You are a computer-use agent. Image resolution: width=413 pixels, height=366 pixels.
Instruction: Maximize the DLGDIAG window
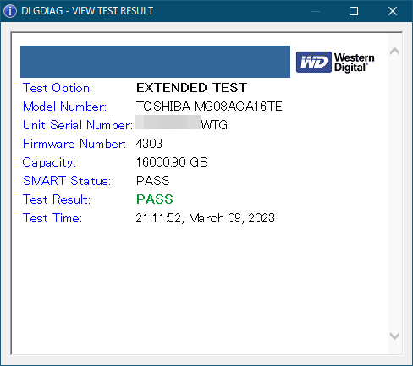(354, 11)
